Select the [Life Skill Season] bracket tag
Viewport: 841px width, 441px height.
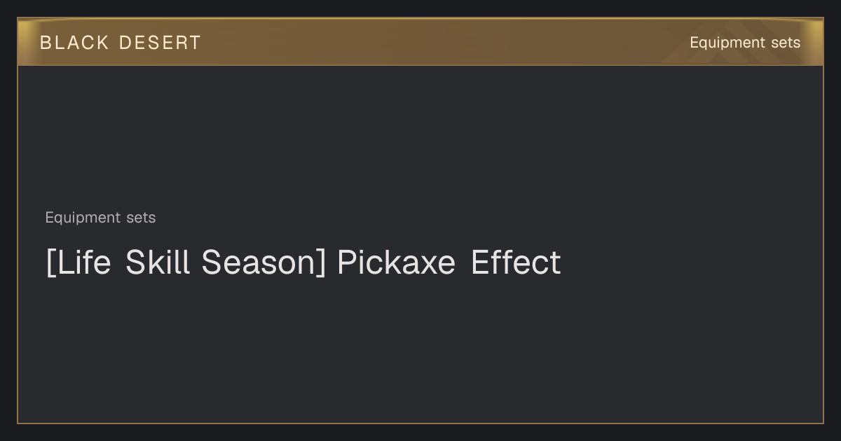(186, 262)
